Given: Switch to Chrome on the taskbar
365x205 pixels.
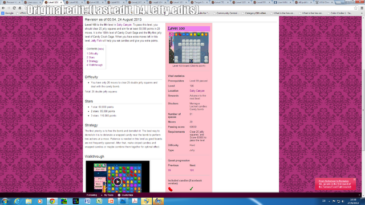Looking at the screenshot, I should tap(52, 201).
